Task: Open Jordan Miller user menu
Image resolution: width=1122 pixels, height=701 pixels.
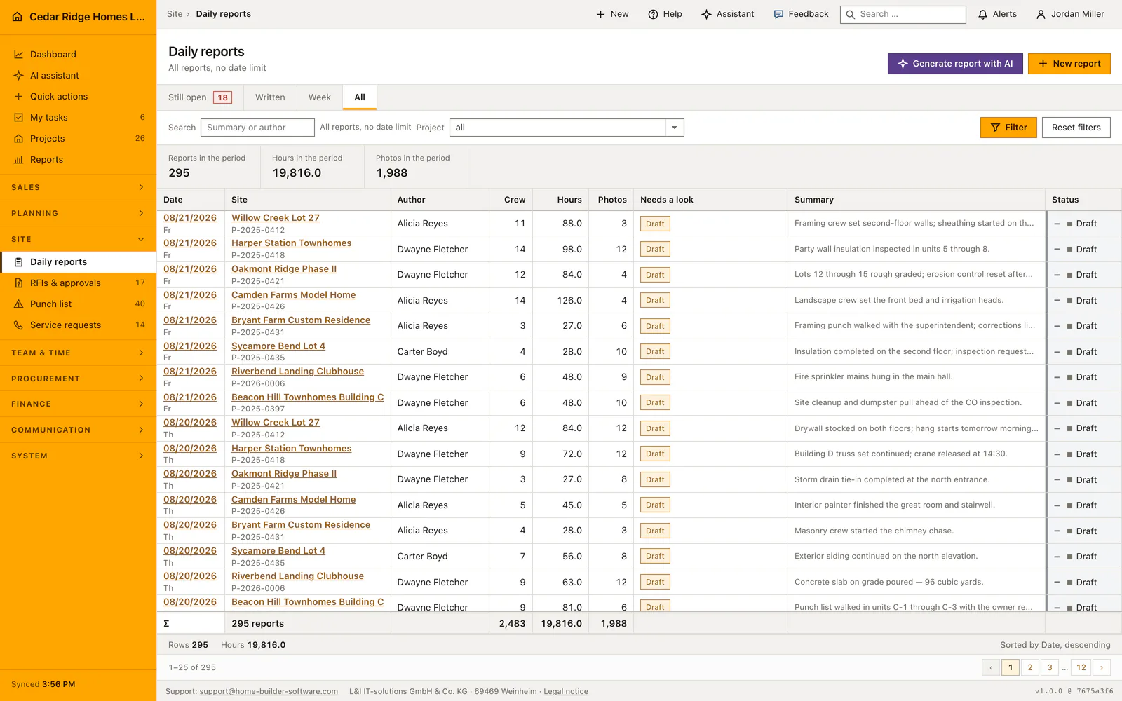Action: (x=1070, y=14)
